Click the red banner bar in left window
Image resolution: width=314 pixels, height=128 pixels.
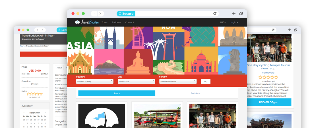[x=44, y=54]
